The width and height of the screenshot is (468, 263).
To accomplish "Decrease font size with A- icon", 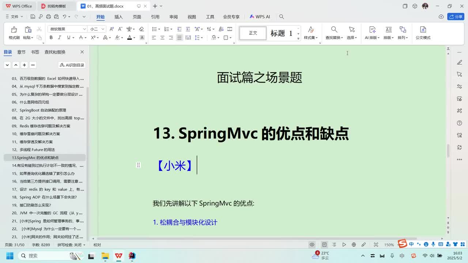I will click(x=120, y=29).
